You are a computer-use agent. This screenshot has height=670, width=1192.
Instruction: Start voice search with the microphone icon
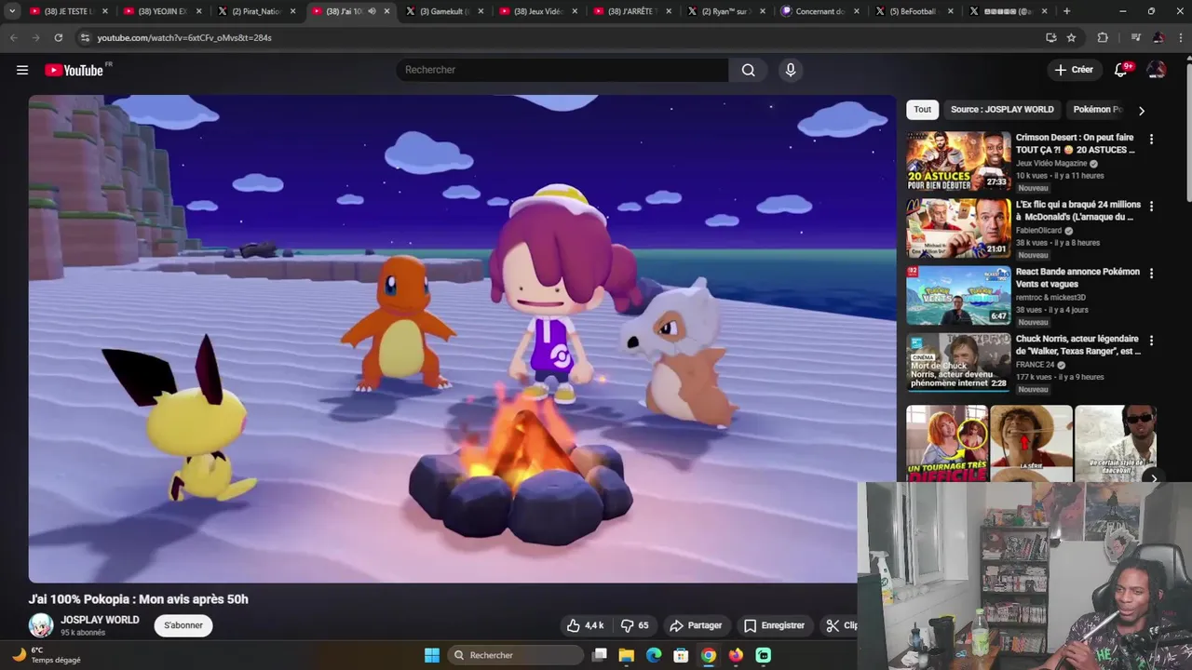point(791,70)
